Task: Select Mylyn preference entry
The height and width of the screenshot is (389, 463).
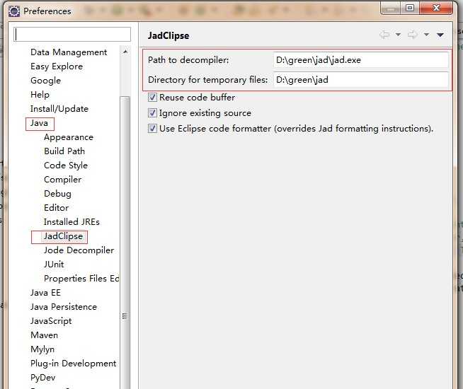Action: point(42,349)
